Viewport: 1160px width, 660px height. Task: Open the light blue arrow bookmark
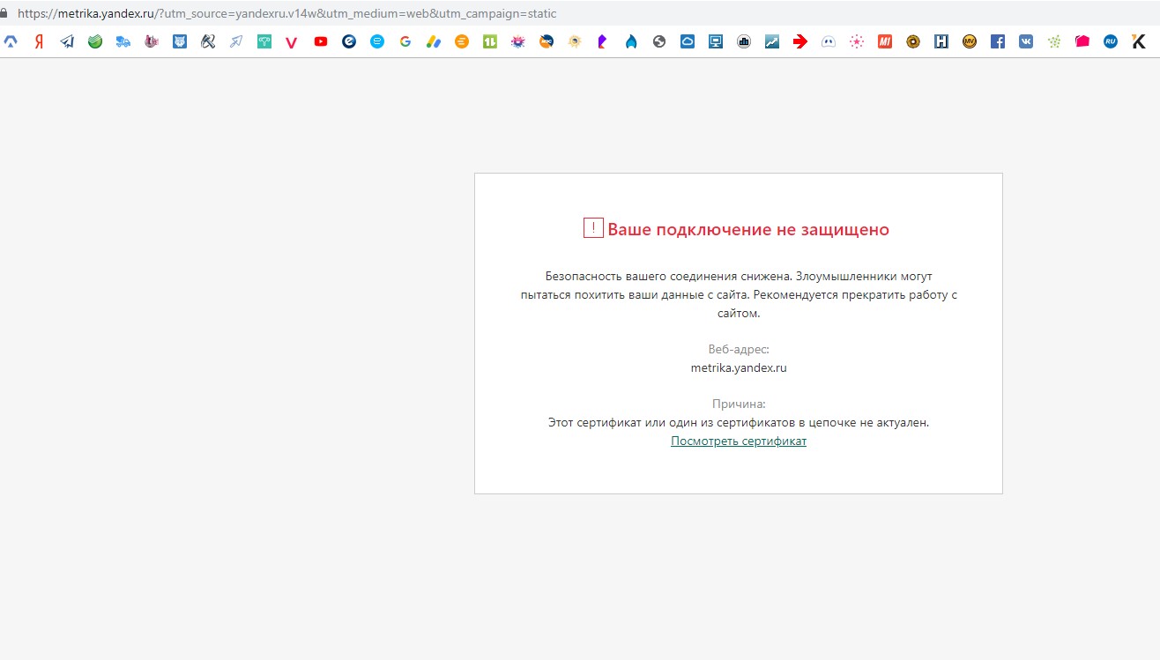coord(236,41)
